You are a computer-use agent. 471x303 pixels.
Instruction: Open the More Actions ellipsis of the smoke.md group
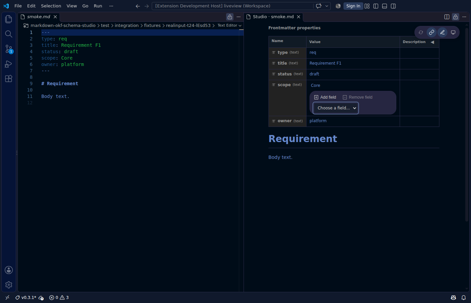pyautogui.click(x=239, y=17)
